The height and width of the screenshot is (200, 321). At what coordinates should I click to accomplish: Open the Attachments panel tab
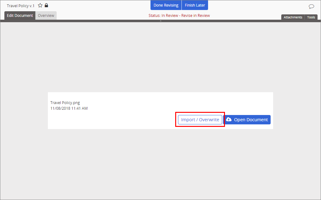tap(293, 17)
